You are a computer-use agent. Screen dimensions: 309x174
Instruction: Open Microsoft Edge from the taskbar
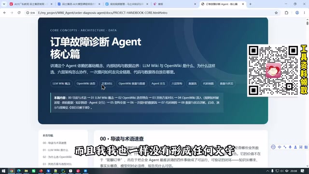click(x=19, y=171)
